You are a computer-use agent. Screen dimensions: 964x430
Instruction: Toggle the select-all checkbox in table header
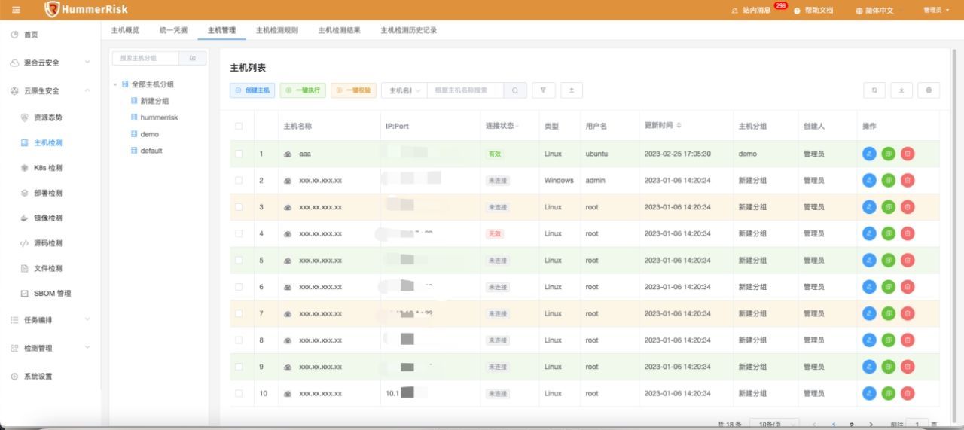[x=239, y=126]
